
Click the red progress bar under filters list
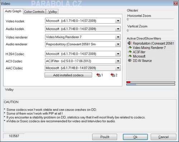151,82
